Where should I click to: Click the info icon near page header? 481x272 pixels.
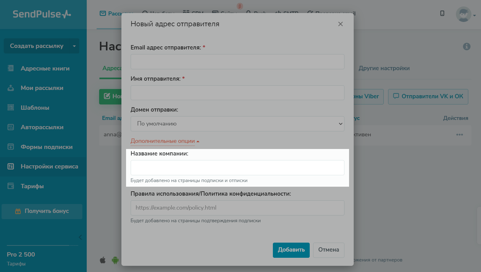coord(466,46)
